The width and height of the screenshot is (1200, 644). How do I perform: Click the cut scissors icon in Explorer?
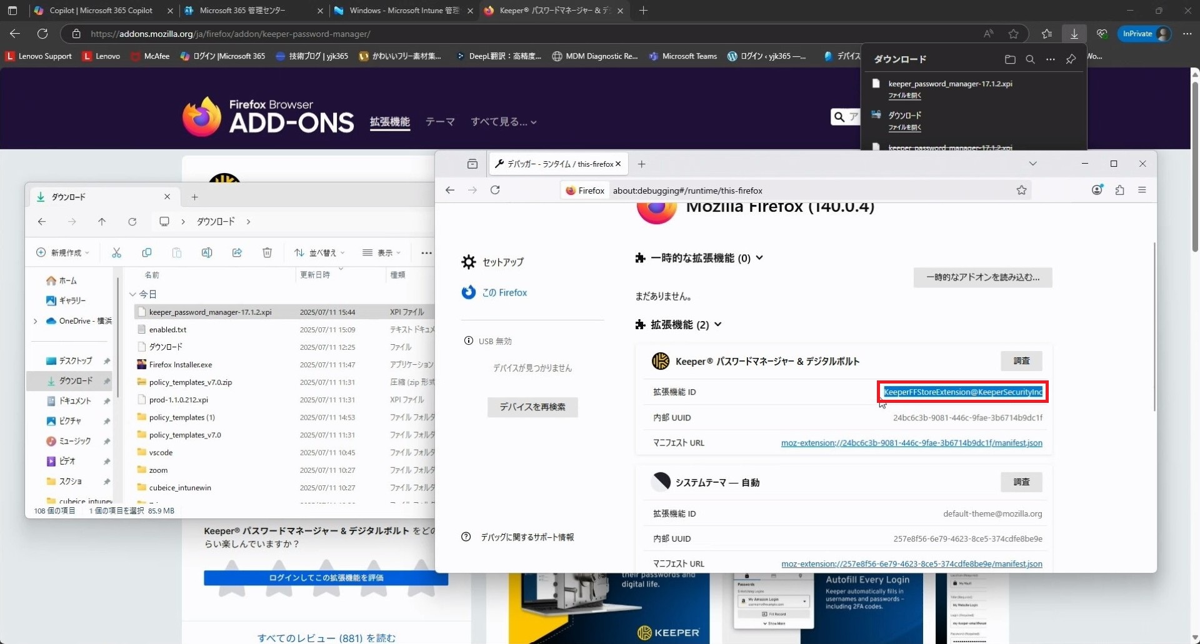[116, 253]
